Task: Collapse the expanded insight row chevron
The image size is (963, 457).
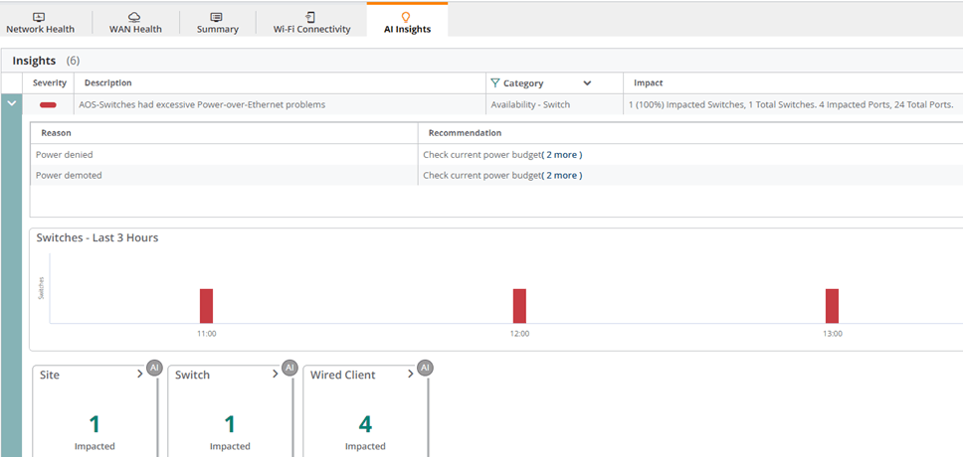Action: (x=12, y=103)
